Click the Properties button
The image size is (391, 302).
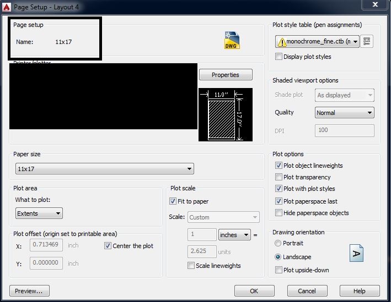[x=226, y=75]
